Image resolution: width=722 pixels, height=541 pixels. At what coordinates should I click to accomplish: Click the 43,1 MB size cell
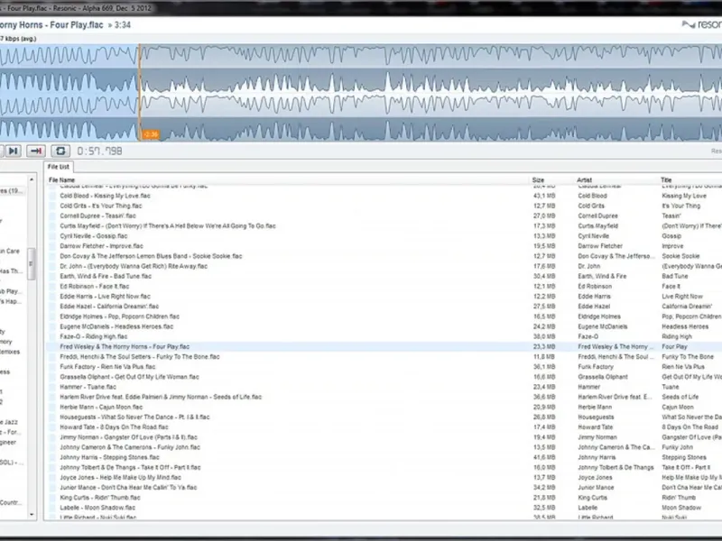[x=544, y=196]
